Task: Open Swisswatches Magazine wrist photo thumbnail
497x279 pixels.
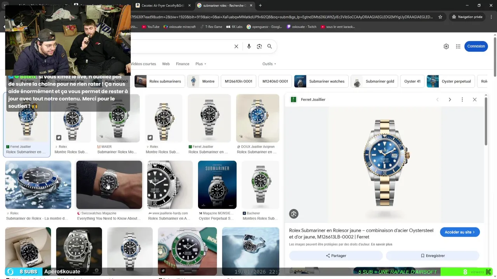Action: [x=109, y=185]
